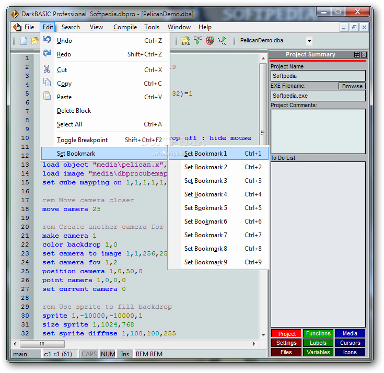Click the Redo arrow icon in Edit menu
The image size is (384, 373).
[x=47, y=53]
